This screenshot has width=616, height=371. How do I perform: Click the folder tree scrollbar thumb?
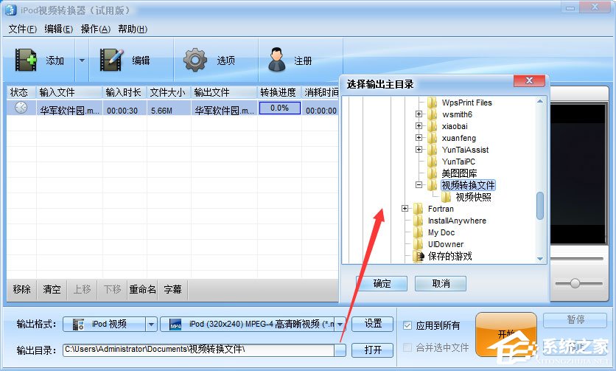(x=540, y=205)
